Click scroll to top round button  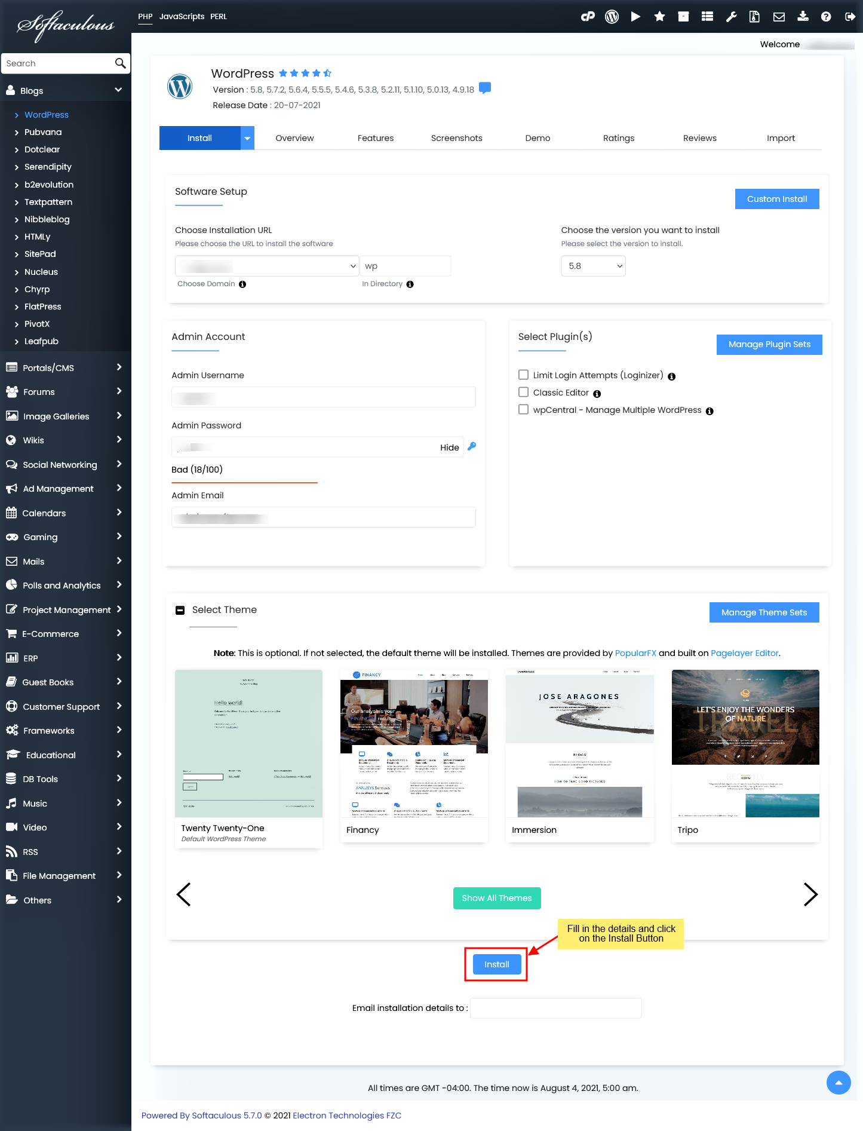[x=839, y=1082]
